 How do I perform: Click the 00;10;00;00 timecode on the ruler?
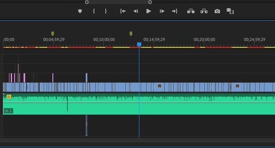pyautogui.click(x=104, y=39)
